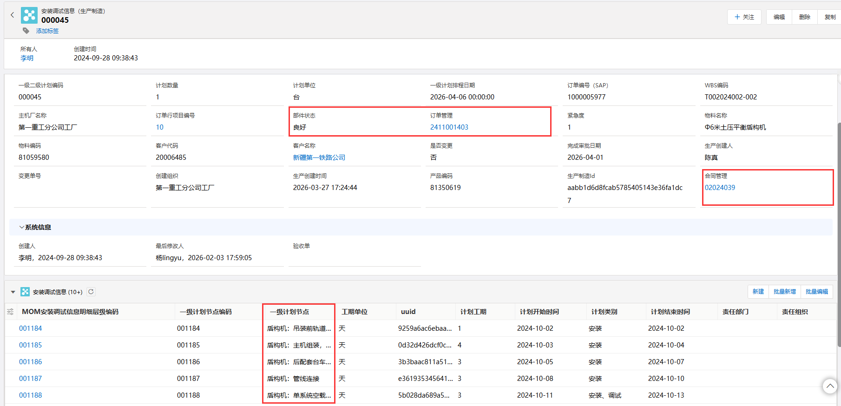Click the 删除 button
The width and height of the screenshot is (841, 406).
(x=805, y=17)
